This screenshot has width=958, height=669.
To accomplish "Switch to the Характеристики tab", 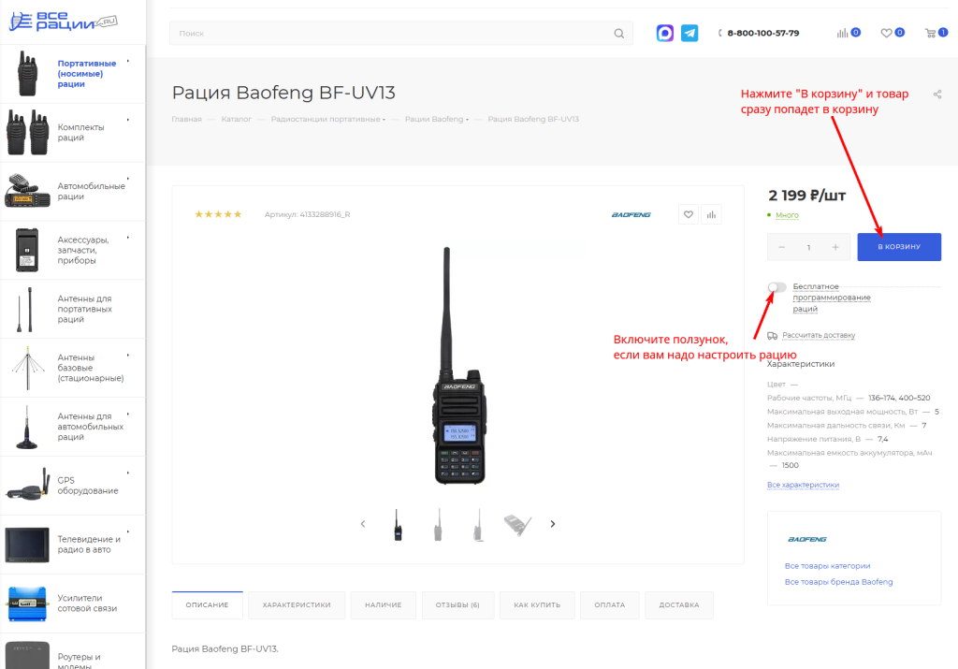I will tap(297, 605).
